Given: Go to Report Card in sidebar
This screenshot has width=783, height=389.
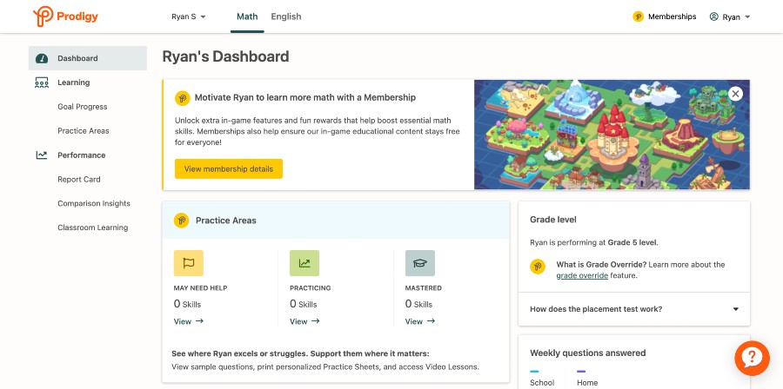Looking at the screenshot, I should [79, 180].
